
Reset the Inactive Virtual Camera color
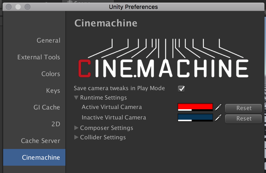(x=243, y=119)
